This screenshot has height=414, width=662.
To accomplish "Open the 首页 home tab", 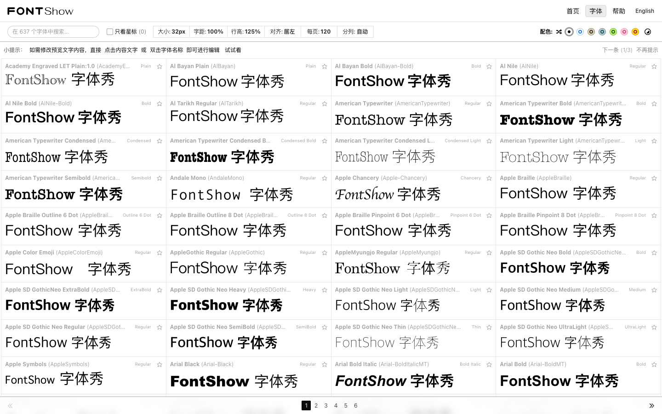I will pos(573,11).
